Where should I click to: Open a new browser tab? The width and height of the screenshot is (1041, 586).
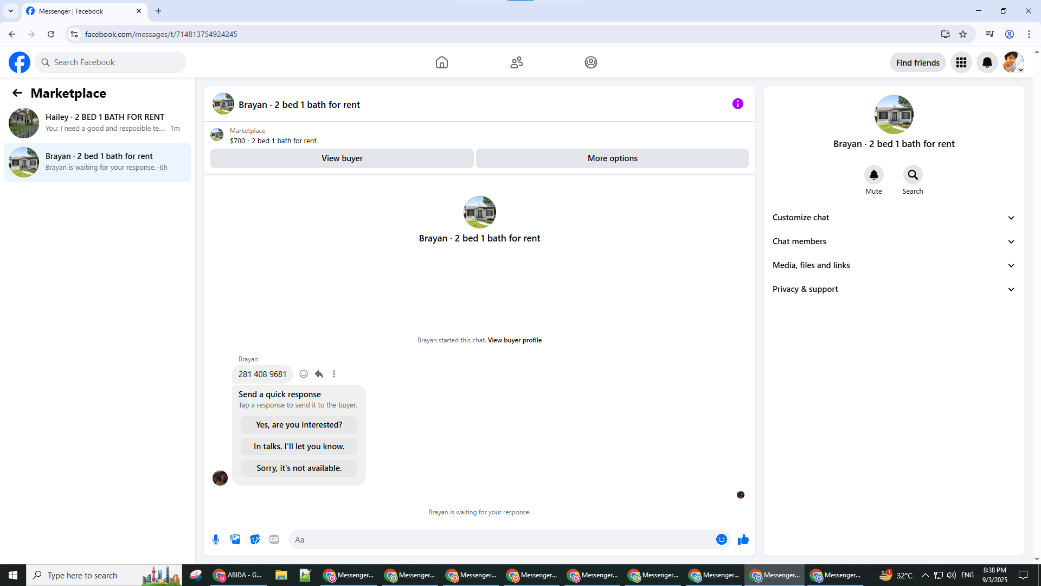158,11
